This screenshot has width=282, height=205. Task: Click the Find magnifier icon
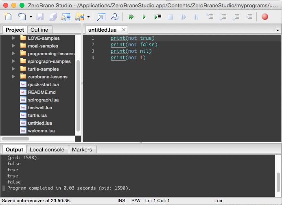[101, 17]
